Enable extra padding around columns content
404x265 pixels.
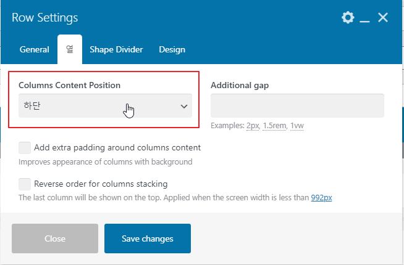[x=25, y=148]
